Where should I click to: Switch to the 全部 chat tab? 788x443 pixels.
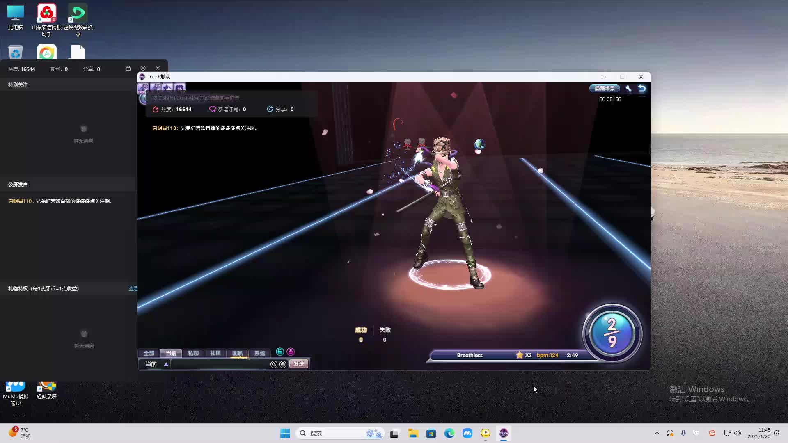[149, 353]
